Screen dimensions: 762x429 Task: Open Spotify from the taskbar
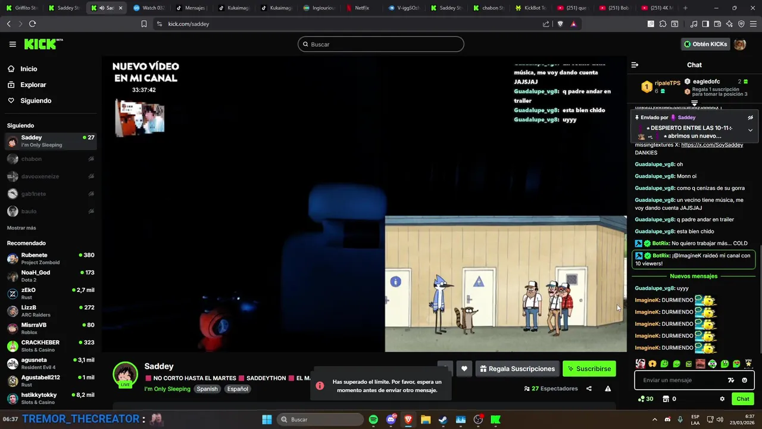click(x=373, y=419)
